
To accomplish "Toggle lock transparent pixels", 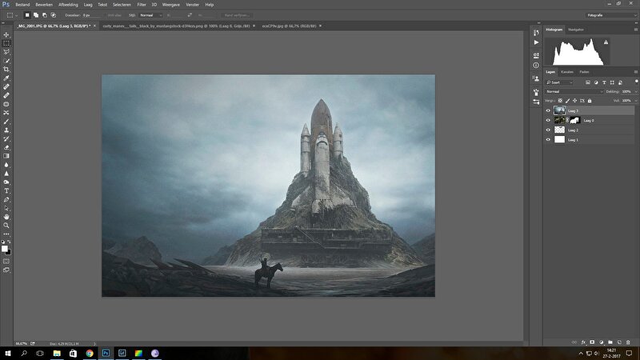I will click(x=561, y=101).
